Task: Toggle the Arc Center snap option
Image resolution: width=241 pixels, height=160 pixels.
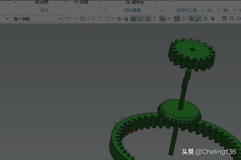Action: click(x=177, y=19)
